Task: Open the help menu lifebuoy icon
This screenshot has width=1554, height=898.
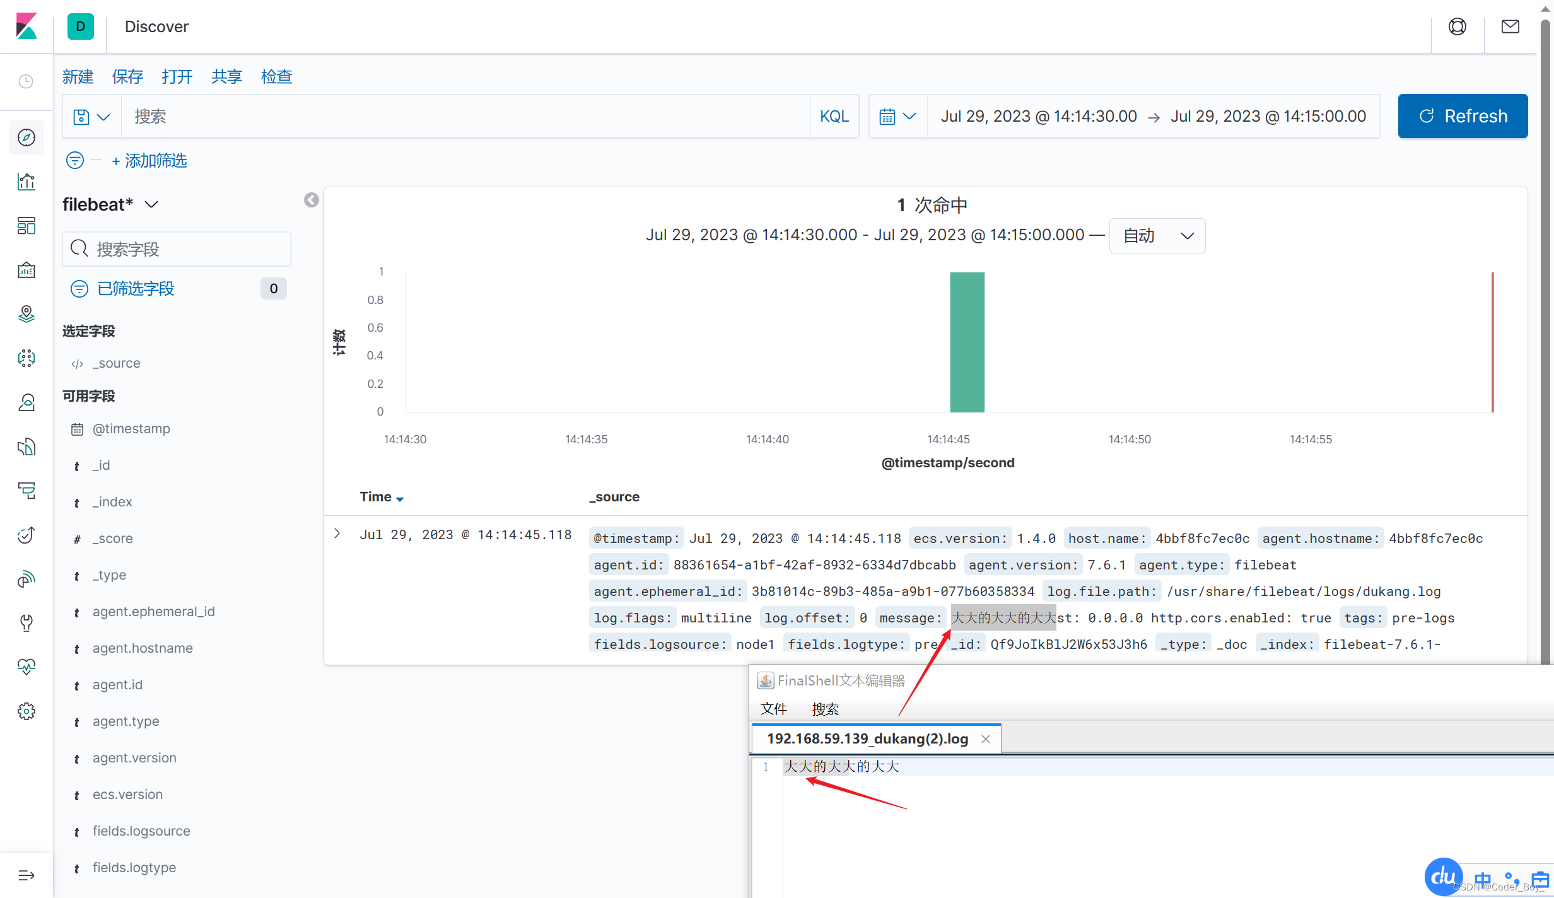Action: click(x=1458, y=26)
